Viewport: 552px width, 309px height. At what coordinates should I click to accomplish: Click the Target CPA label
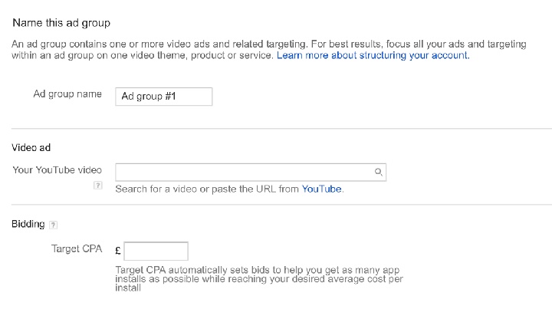click(77, 249)
